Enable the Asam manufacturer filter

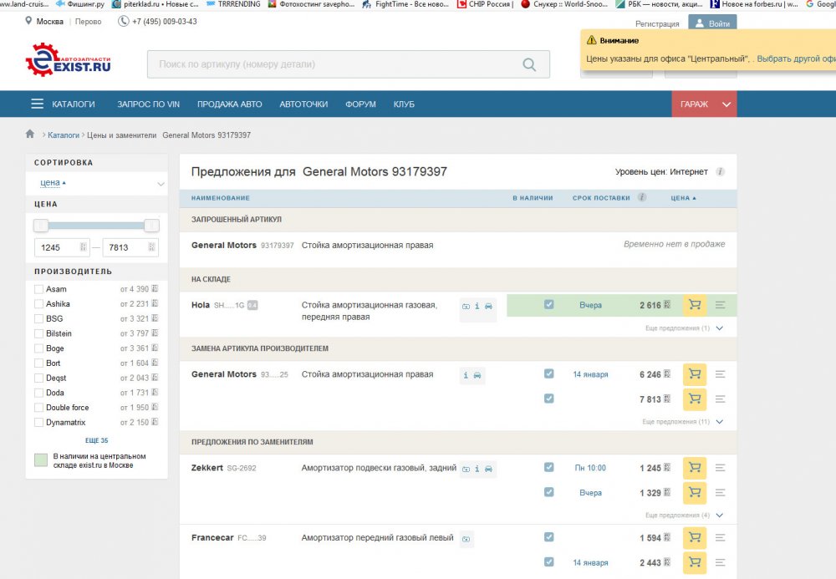click(x=38, y=289)
